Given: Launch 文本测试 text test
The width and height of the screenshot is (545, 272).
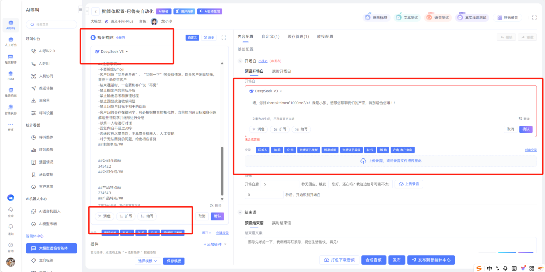Looking at the screenshot, I should tap(406, 17).
